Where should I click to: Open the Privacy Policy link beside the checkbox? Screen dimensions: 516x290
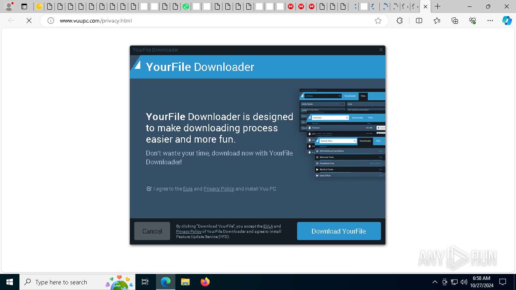(219, 188)
